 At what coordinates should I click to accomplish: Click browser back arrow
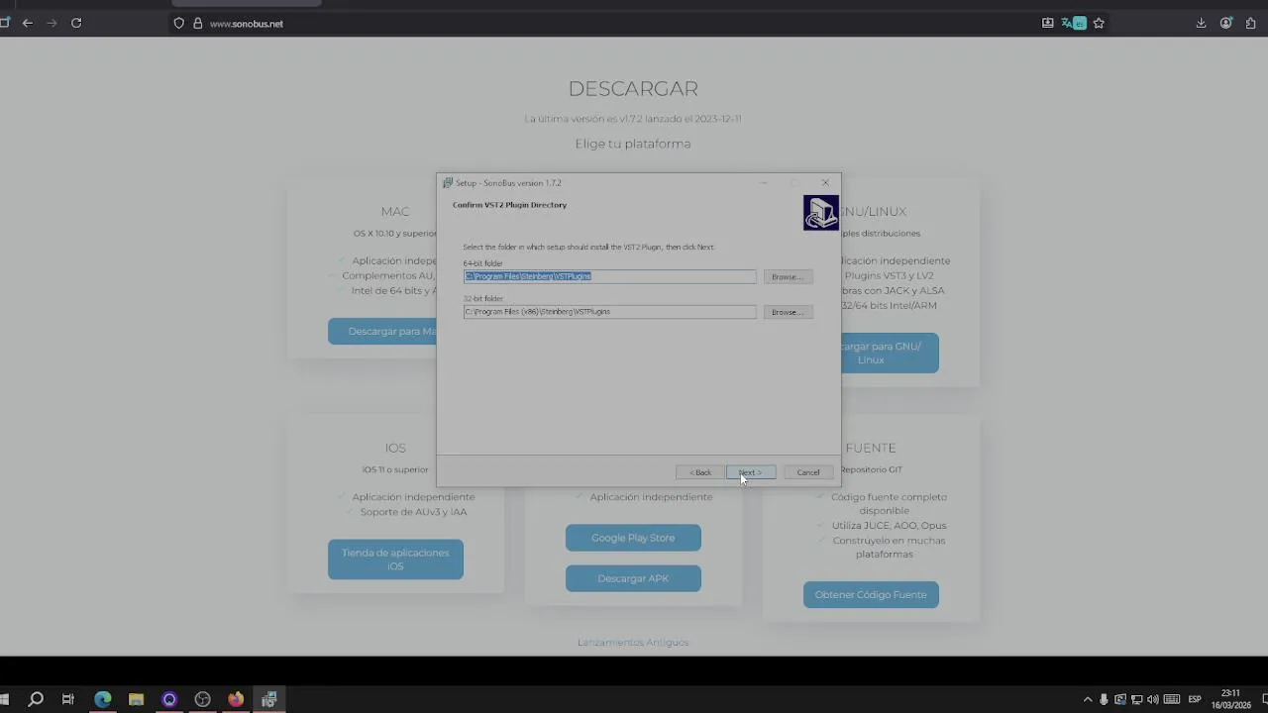coord(28,23)
